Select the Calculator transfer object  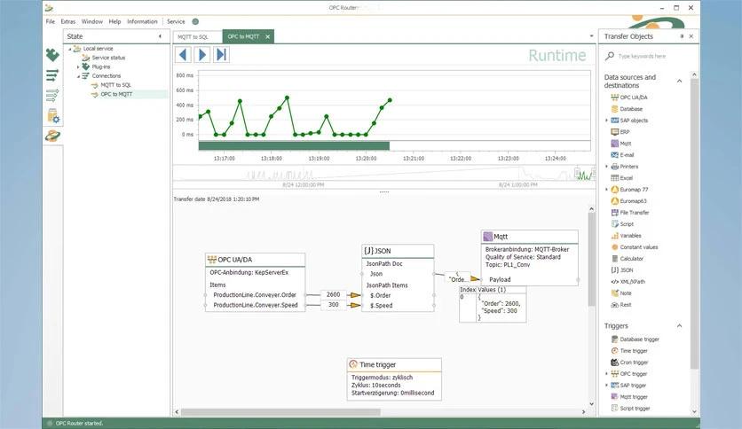pyautogui.click(x=631, y=258)
